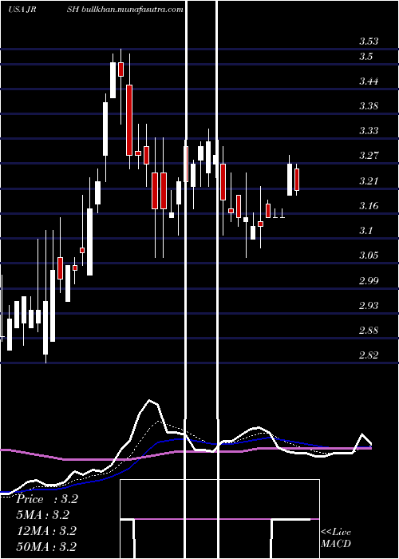Click the 2.99 price axis label
This screenshot has height=559, width=399.
pos(369,281)
